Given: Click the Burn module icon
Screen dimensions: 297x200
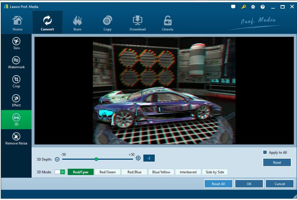Looking at the screenshot, I should (x=77, y=24).
